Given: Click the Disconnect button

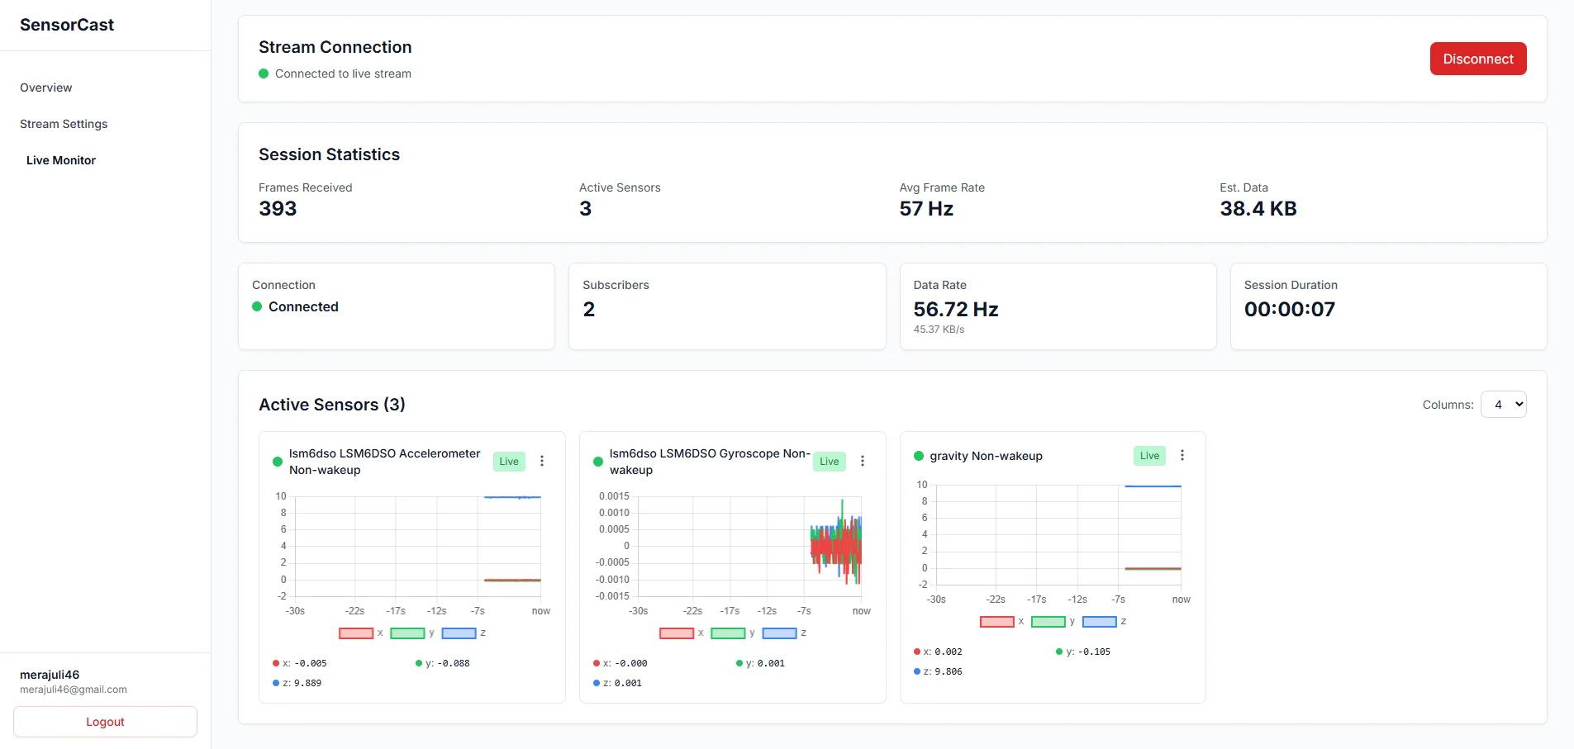Looking at the screenshot, I should (x=1477, y=59).
